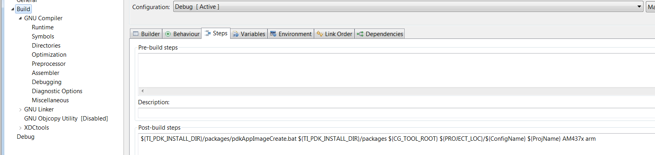Collapse the Build tree node
This screenshot has height=155, width=655.
click(x=12, y=9)
